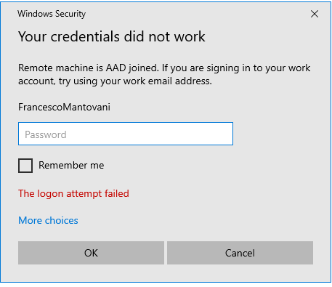Click the word 'failed' in the error message
Image resolution: width=332 pixels, height=287 pixels.
pyautogui.click(x=117, y=193)
